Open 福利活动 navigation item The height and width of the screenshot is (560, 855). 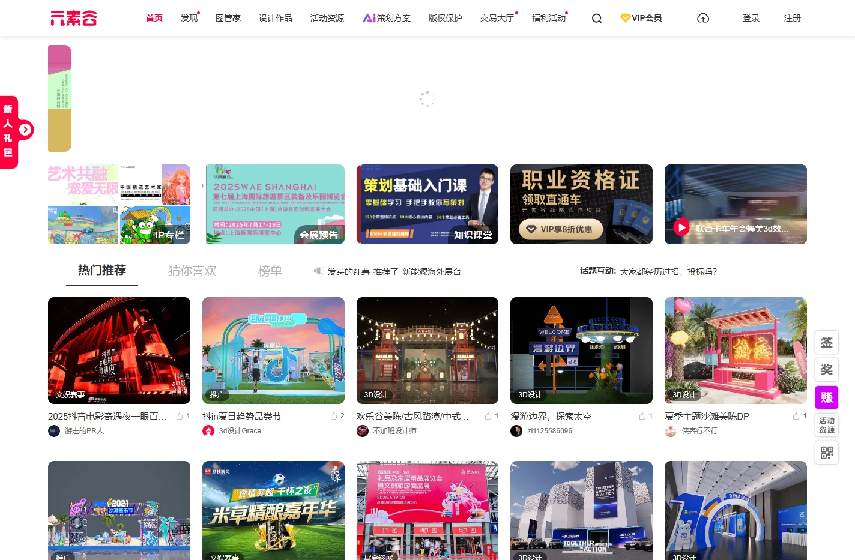(x=549, y=18)
